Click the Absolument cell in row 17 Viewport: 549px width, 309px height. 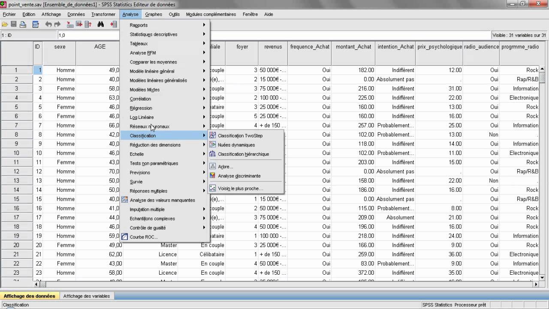tap(395, 218)
